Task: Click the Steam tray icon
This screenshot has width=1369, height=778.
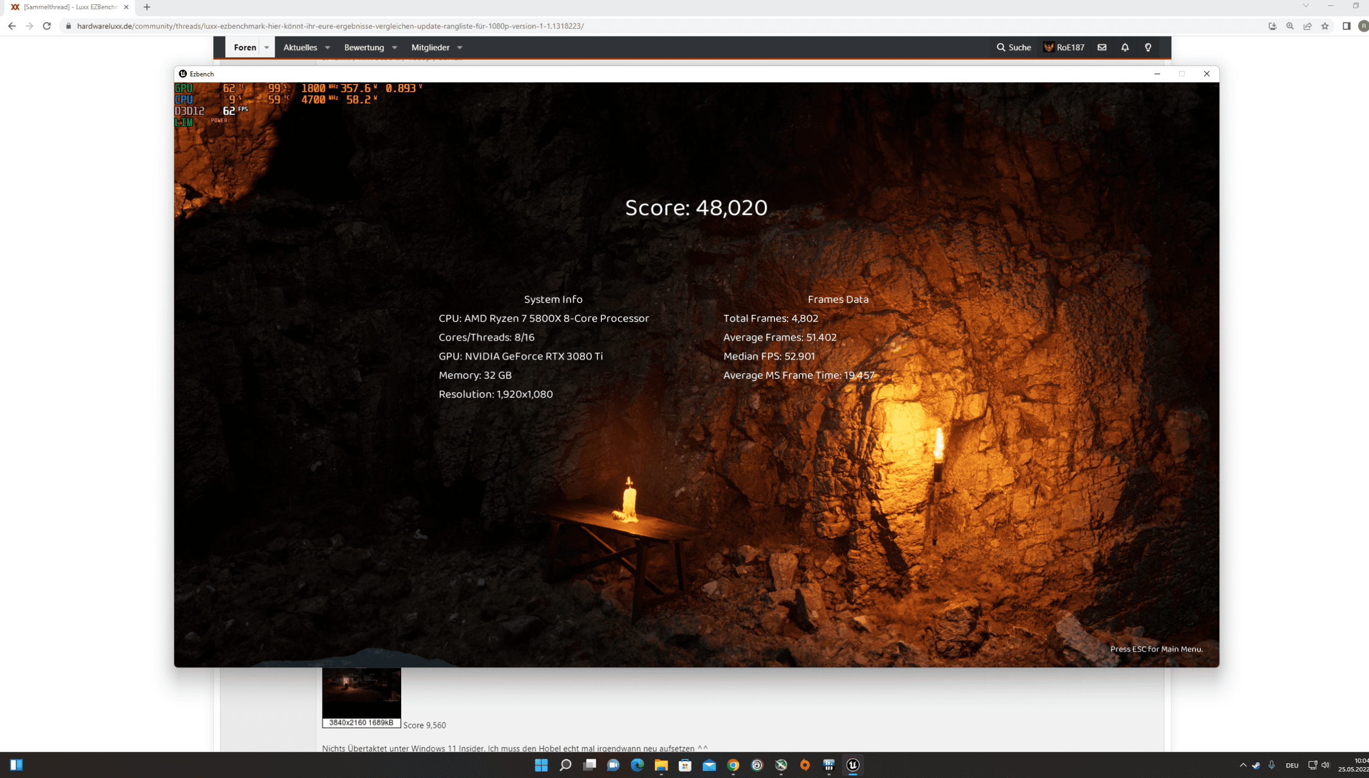Action: pos(1256,765)
